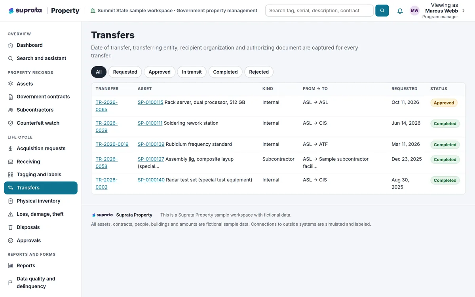Image resolution: width=475 pixels, height=297 pixels.
Task: Click the Receiving inbox icon
Action: pyautogui.click(x=11, y=162)
